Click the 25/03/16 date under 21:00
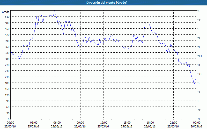The width and height of the screenshot is (207, 129). click(x=173, y=126)
